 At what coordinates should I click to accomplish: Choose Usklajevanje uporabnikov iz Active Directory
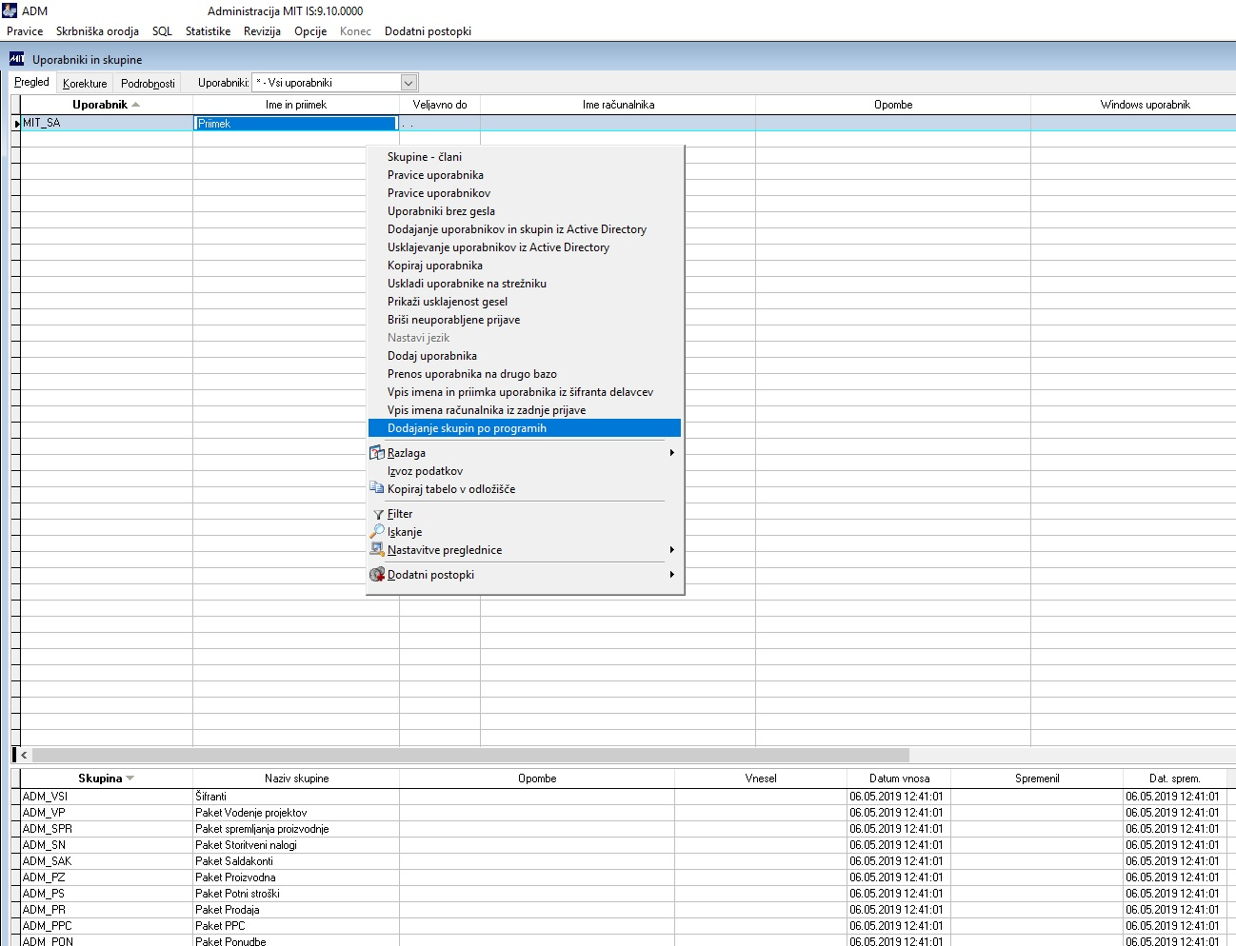[x=525, y=247]
